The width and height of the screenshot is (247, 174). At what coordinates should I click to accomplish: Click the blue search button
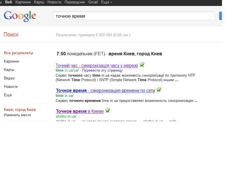pos(220,16)
